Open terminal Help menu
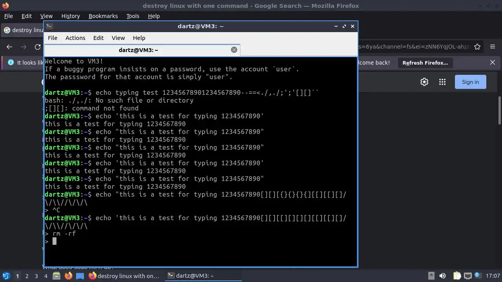Viewport: 502px width, 282px height. (x=139, y=38)
